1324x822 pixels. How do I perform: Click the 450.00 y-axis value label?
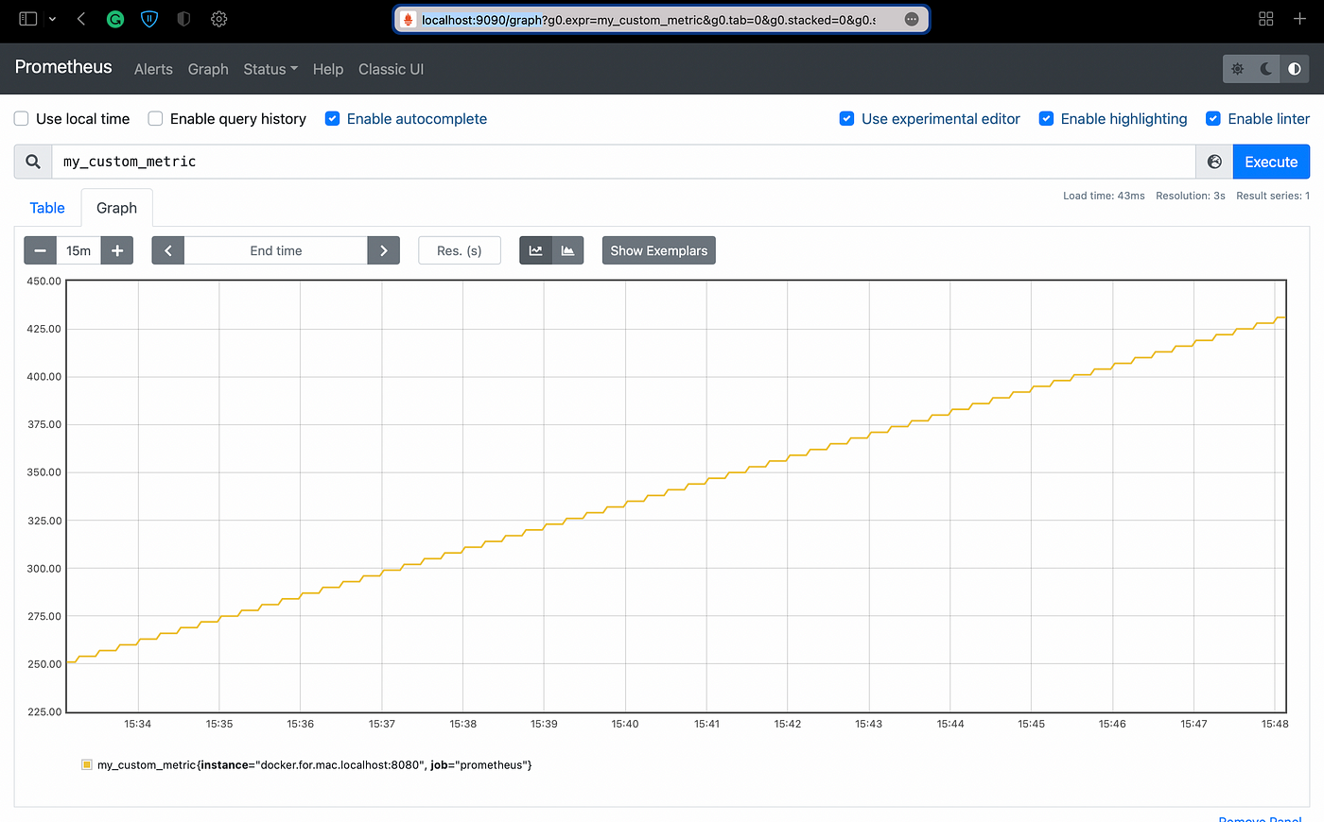coord(44,281)
